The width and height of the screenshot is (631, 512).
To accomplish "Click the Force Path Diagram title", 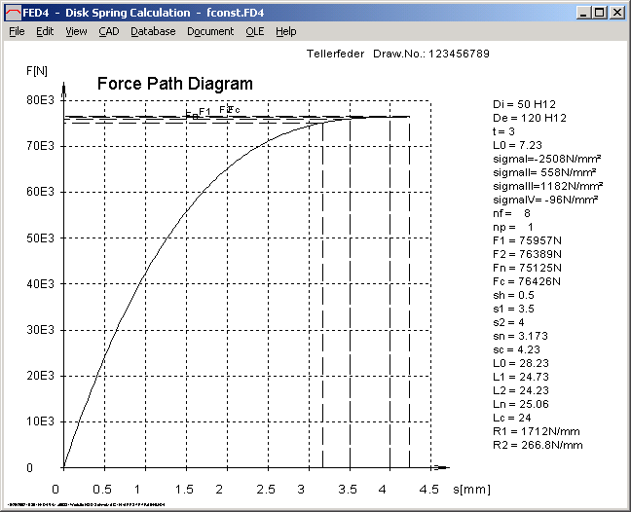I will click(x=174, y=84).
